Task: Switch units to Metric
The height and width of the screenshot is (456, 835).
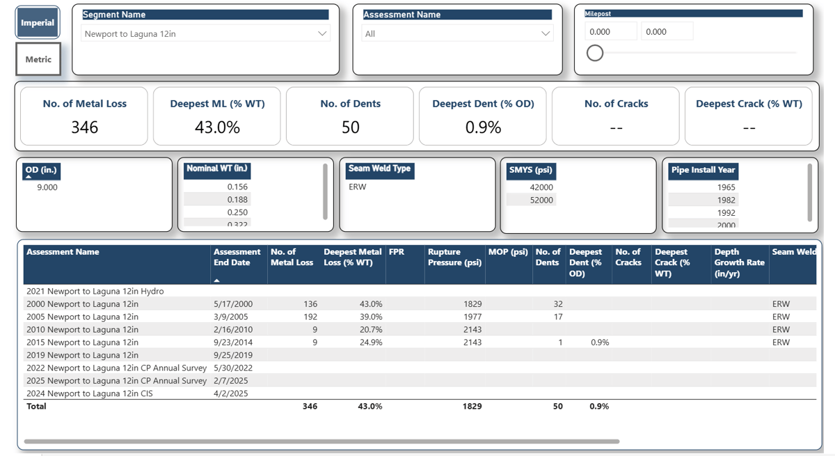Action: tap(38, 59)
